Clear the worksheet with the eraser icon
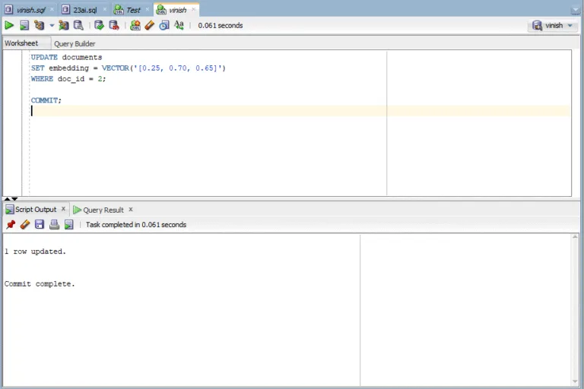The width and height of the screenshot is (584, 389). (149, 25)
